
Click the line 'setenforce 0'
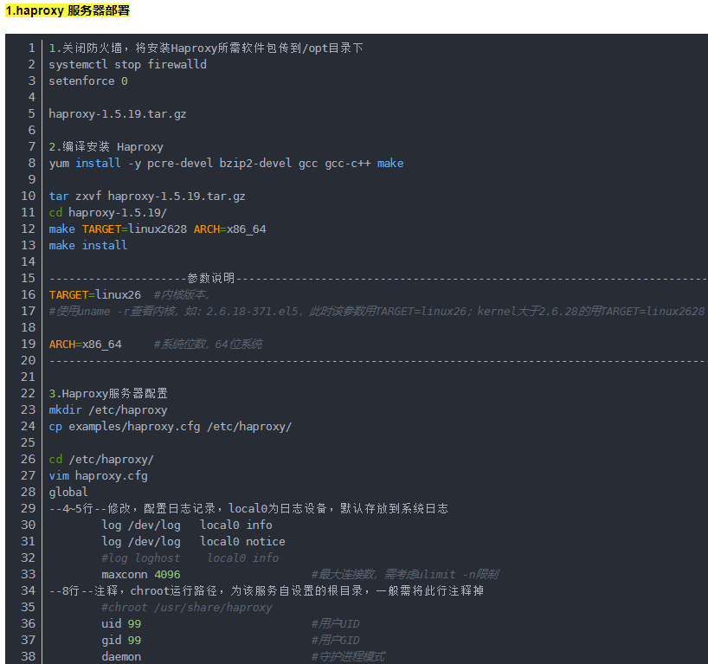coord(88,81)
